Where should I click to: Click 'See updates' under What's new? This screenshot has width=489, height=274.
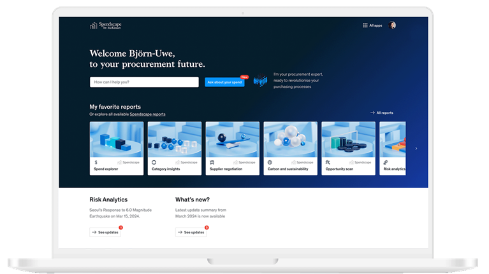point(191,232)
